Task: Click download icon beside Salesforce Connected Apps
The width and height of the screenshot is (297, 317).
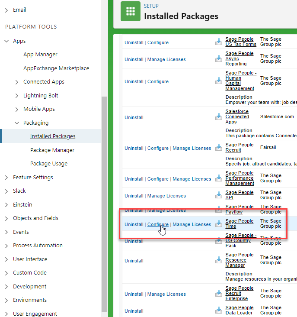Action: (219, 117)
